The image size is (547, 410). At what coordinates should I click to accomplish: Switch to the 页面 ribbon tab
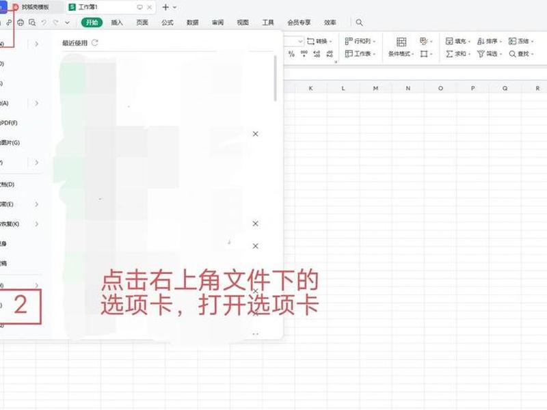click(x=142, y=23)
